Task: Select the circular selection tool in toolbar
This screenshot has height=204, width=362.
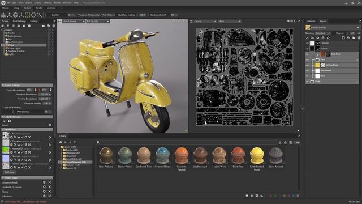Action: click(34, 15)
